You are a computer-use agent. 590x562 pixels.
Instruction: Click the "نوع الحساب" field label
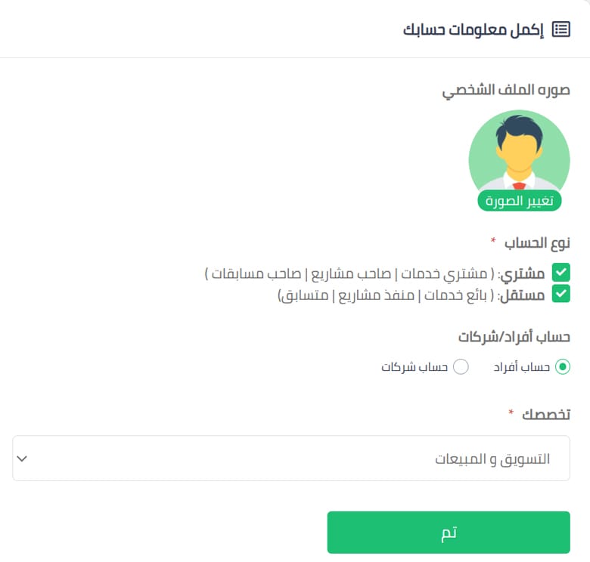click(x=538, y=242)
